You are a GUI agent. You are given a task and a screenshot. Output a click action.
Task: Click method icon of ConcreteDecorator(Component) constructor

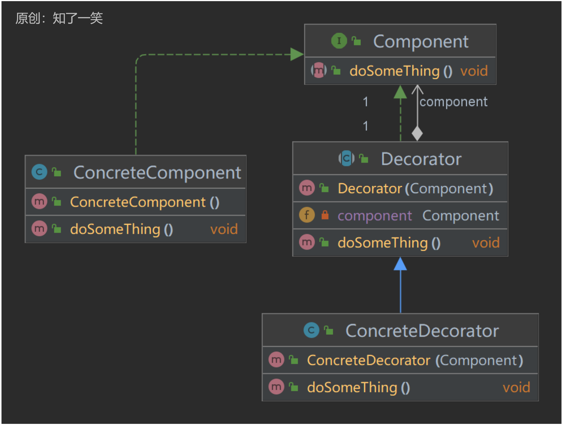(x=276, y=360)
